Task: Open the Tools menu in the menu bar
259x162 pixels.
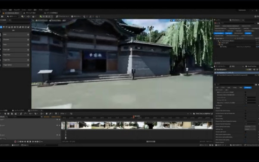Action: (24, 10)
